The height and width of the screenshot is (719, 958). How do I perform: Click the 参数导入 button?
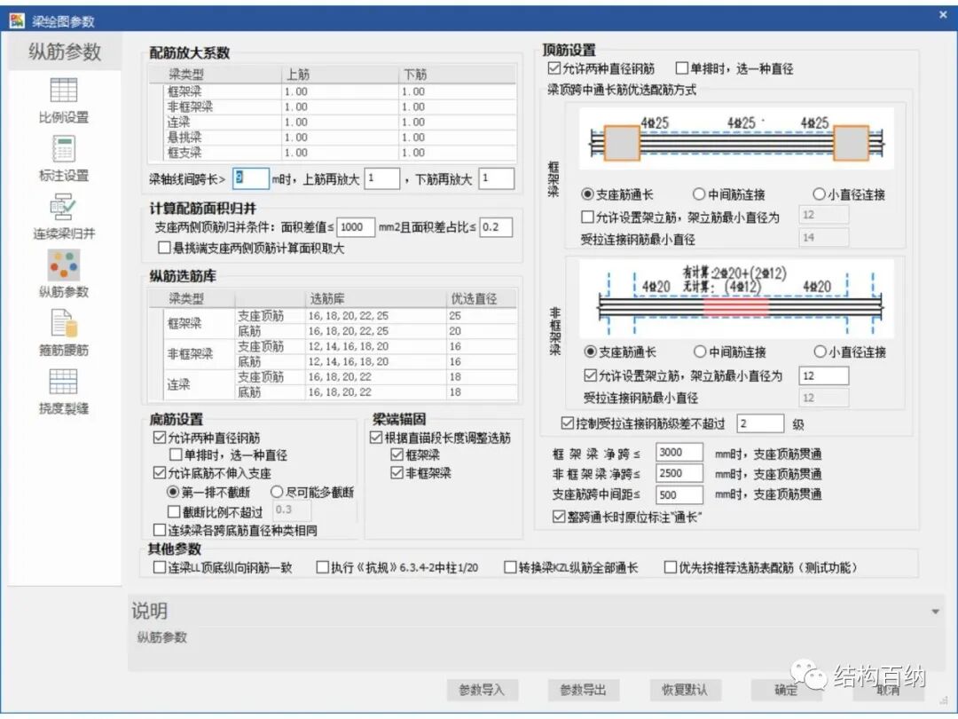[483, 691]
